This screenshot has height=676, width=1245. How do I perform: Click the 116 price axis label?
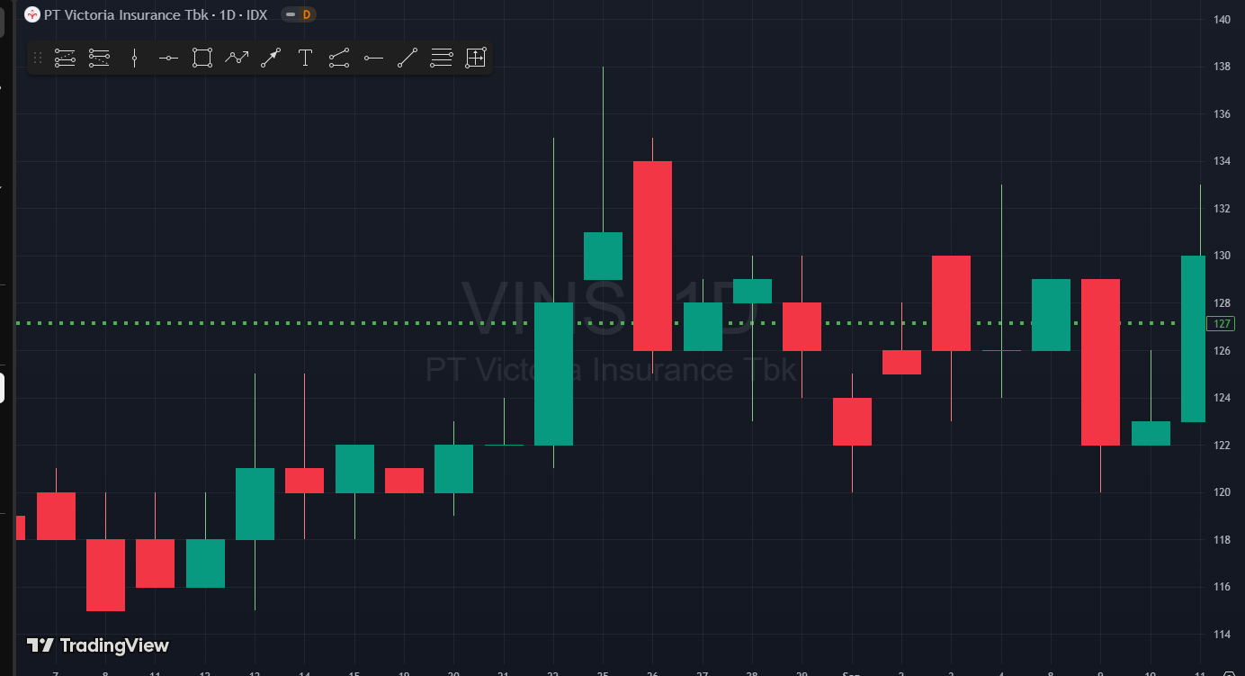(1223, 587)
